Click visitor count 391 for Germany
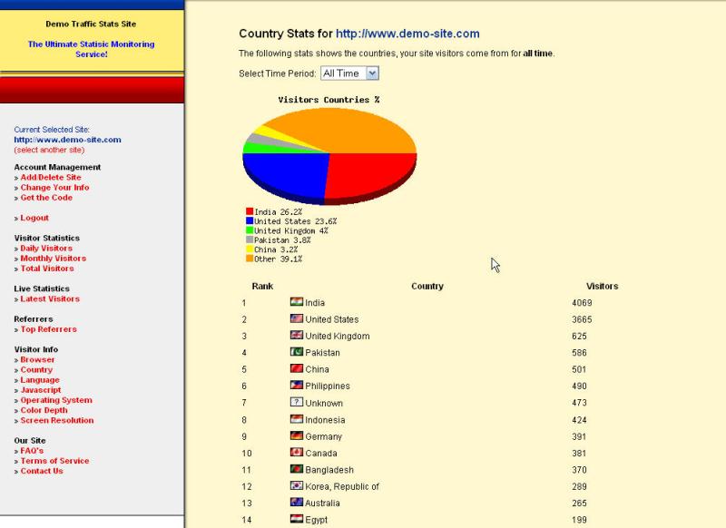Screen dimensions: 726x528 pyautogui.click(x=579, y=436)
